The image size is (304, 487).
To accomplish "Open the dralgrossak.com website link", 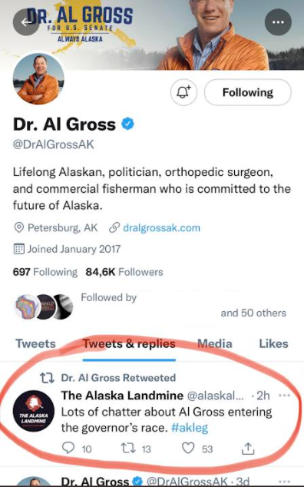I will pos(161,228).
